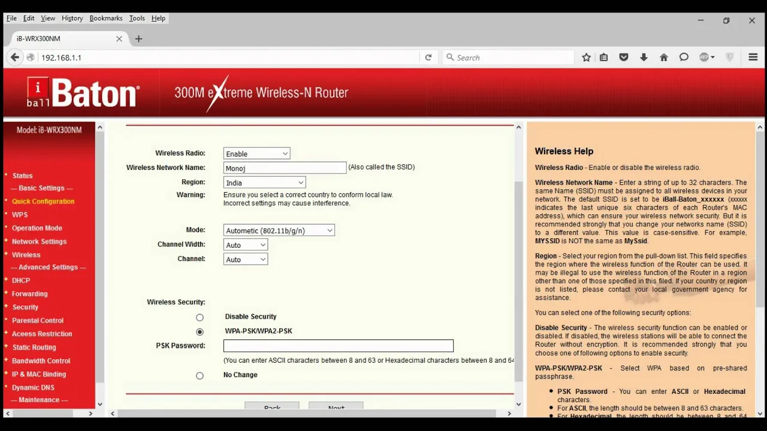
Task: Open the Channel Width dropdown
Action: (x=245, y=245)
